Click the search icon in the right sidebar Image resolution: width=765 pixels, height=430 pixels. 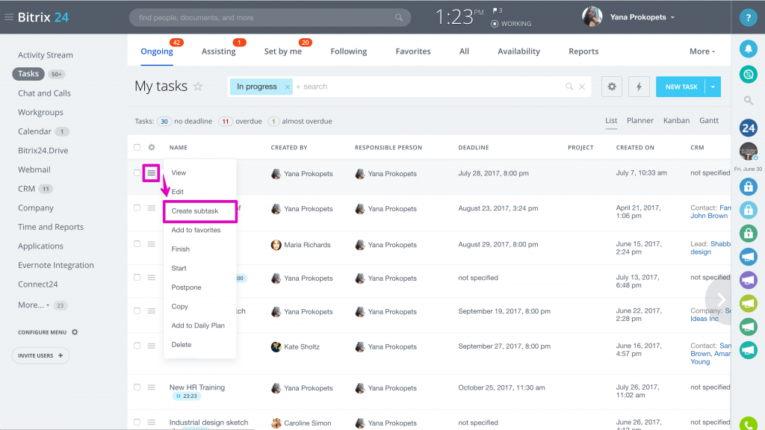pyautogui.click(x=748, y=101)
